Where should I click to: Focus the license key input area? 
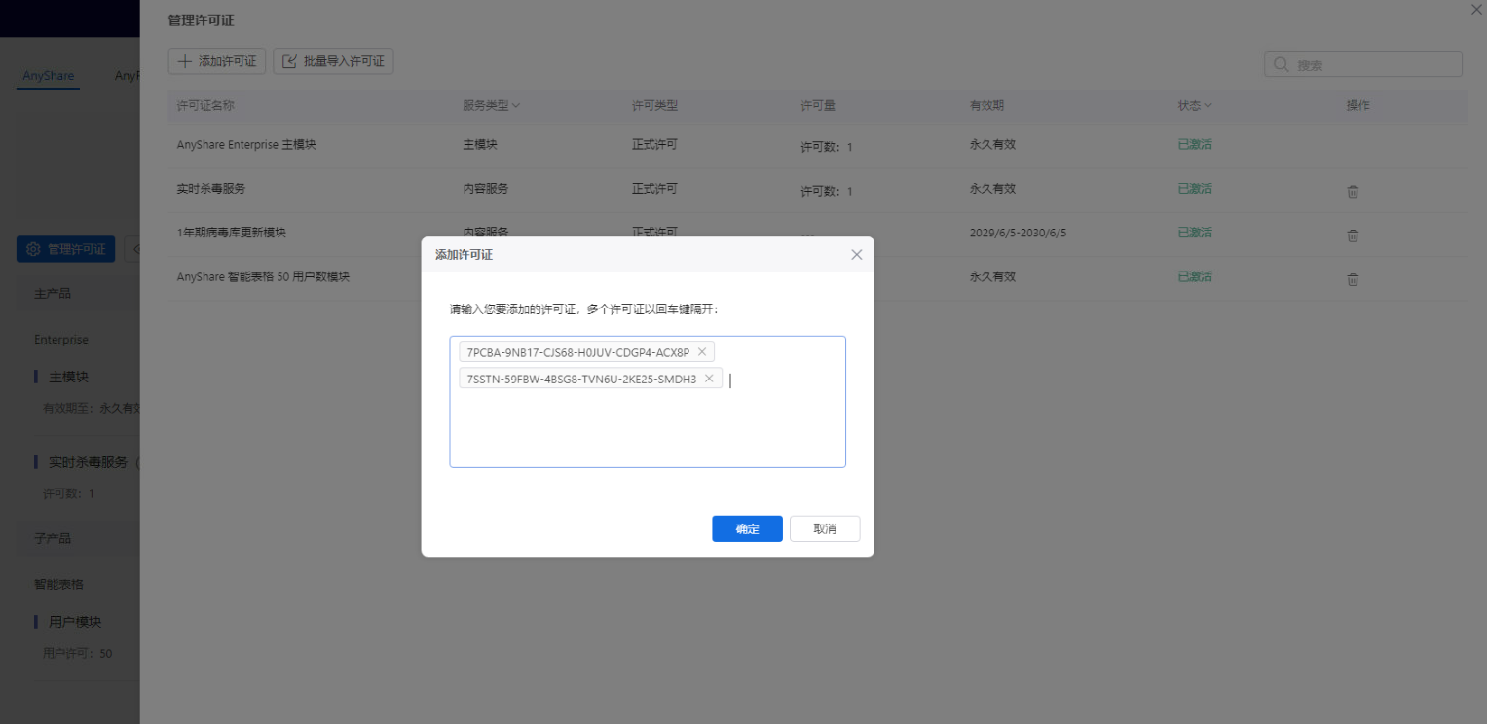pyautogui.click(x=648, y=402)
